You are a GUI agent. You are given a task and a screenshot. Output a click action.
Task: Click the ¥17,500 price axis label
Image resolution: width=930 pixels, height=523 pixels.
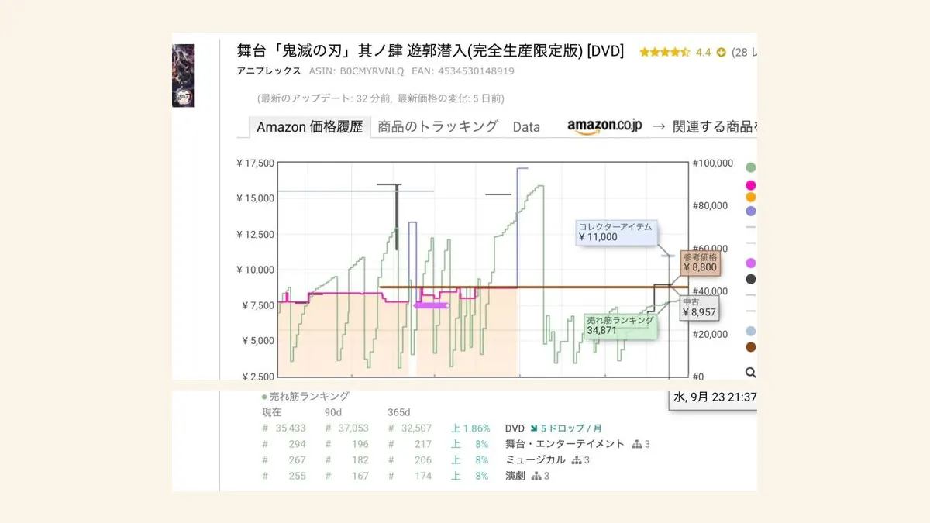255,163
